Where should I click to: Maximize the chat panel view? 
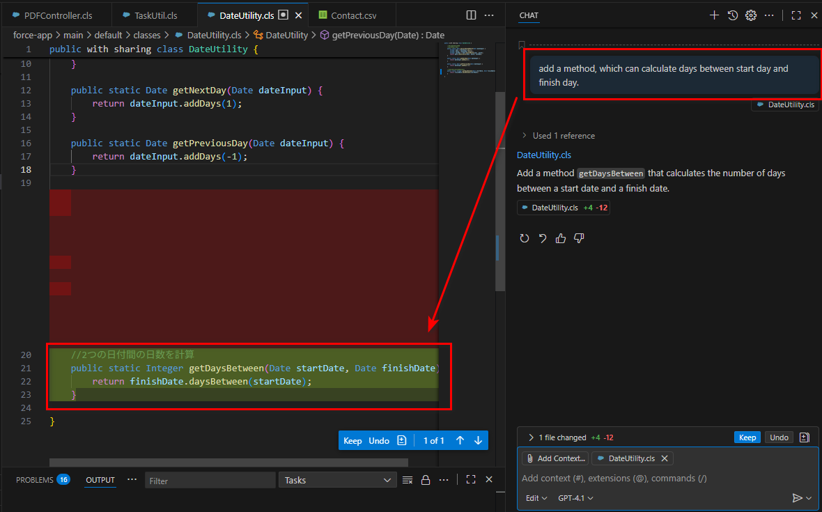[796, 15]
